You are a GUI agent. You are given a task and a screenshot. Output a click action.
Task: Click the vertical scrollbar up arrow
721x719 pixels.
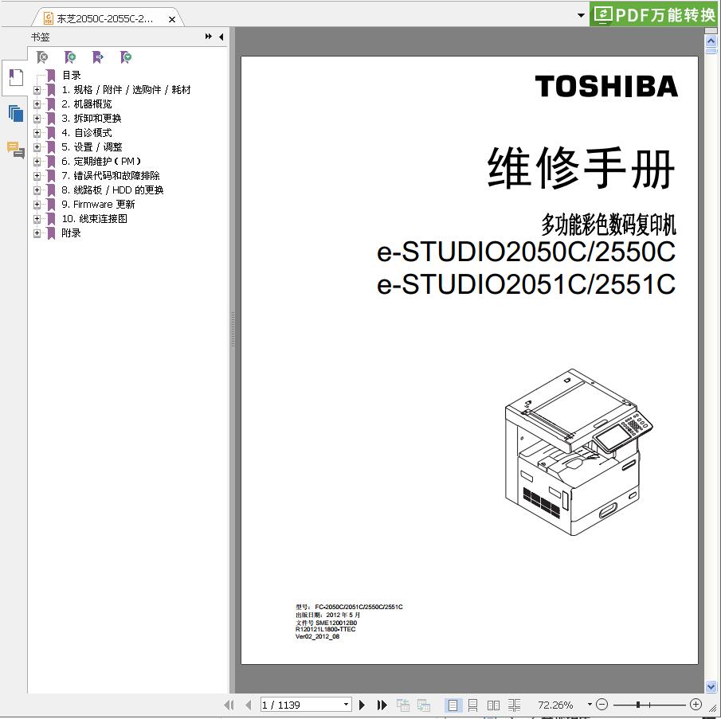click(x=711, y=41)
